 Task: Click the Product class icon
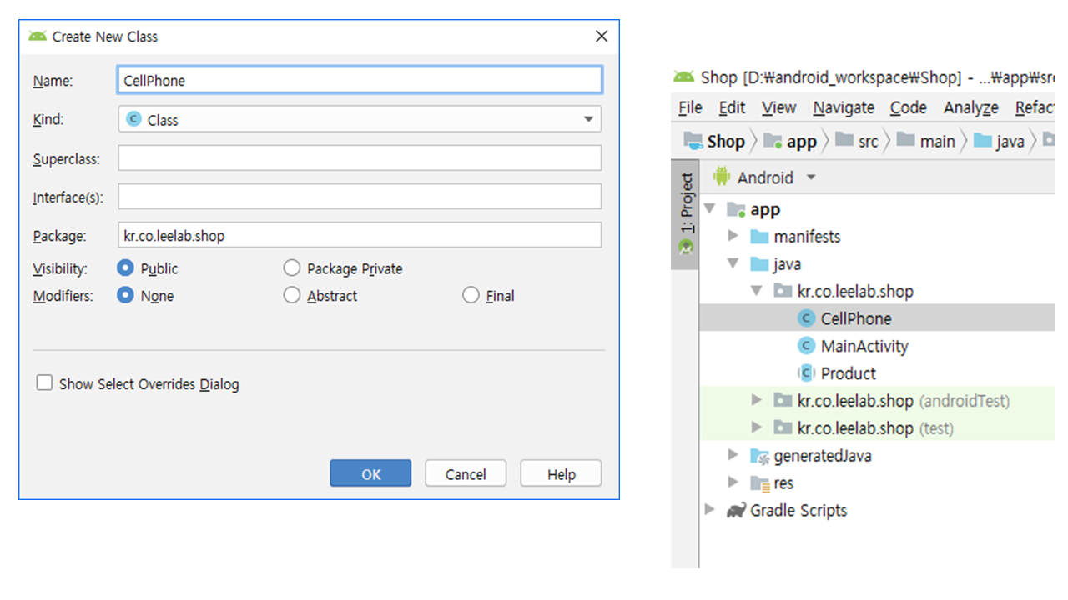tap(806, 373)
